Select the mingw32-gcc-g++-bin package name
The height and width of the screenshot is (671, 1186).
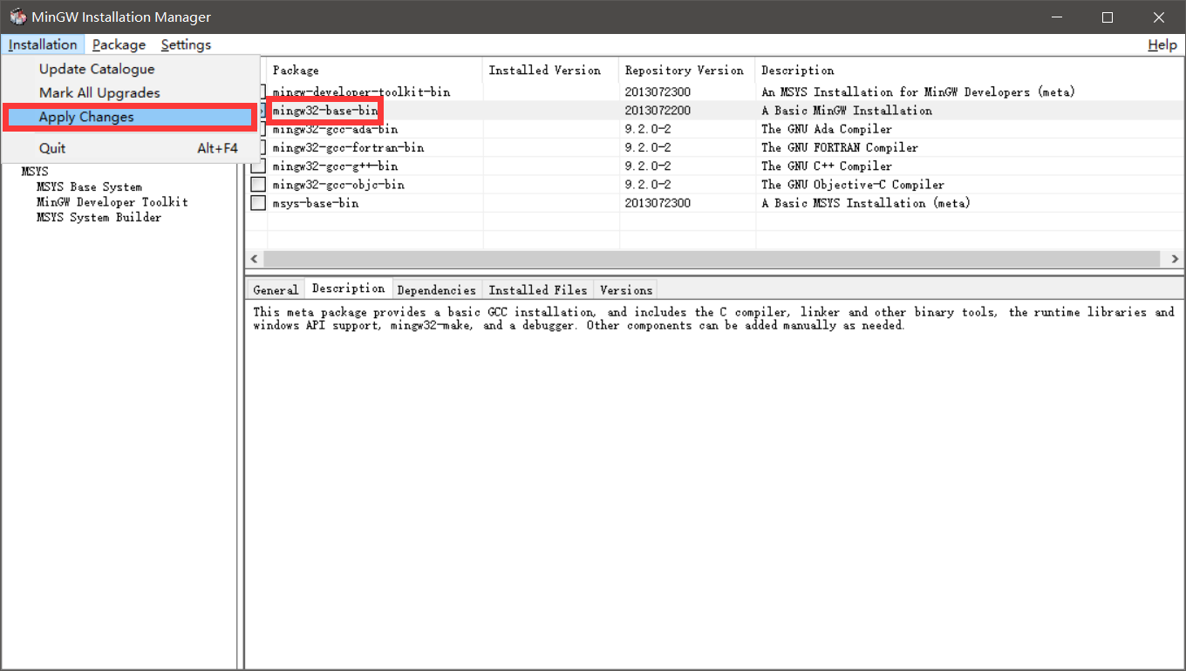tap(335, 166)
